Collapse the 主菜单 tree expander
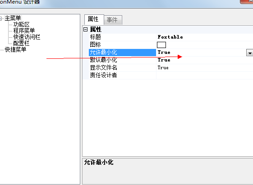The image size is (253, 185). (0, 18)
